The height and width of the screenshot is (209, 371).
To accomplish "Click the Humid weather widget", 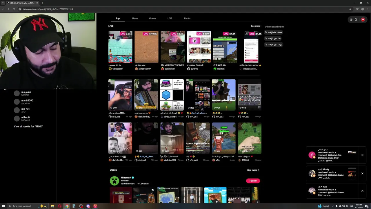I will 323,206.
